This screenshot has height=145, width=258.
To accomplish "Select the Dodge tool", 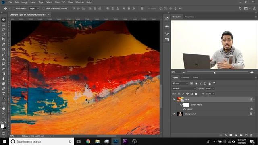I will [x=4, y=83].
